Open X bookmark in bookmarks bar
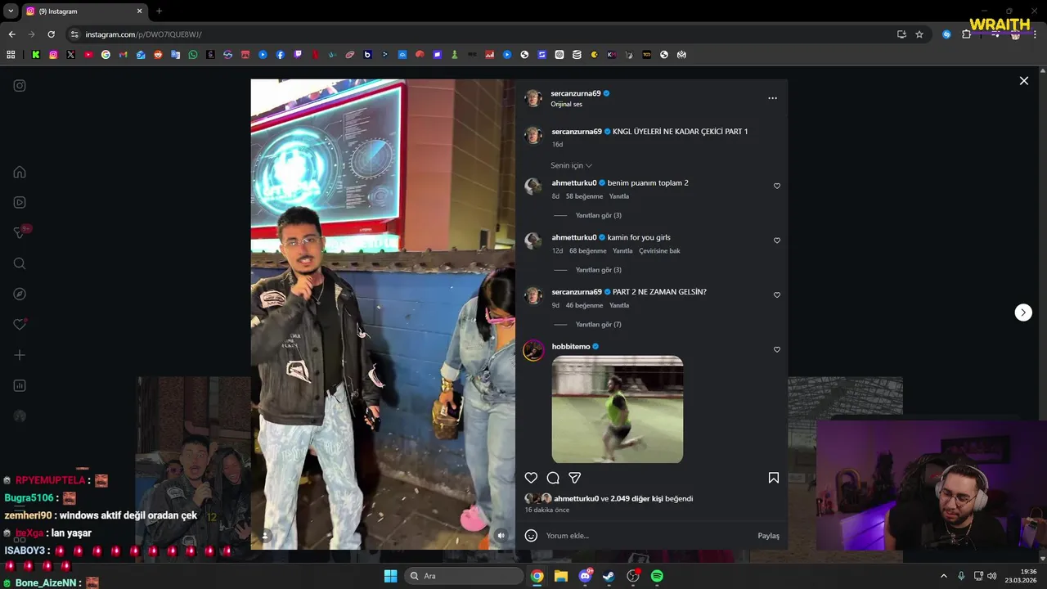This screenshot has width=1047, height=589. point(71,55)
